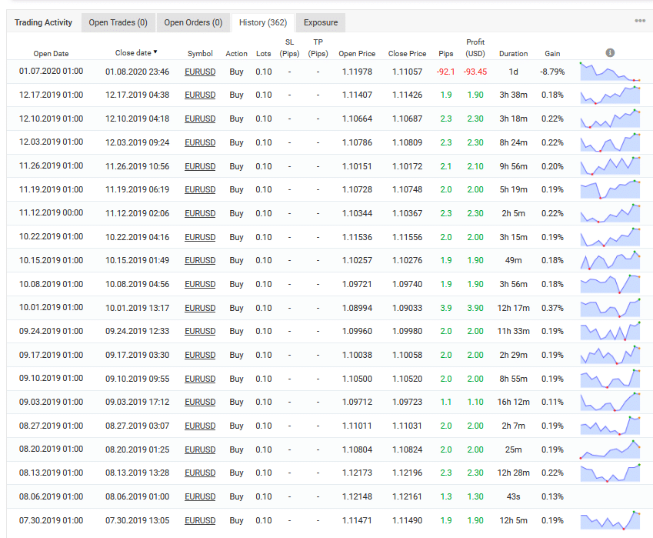The height and width of the screenshot is (538, 653).
Task: Switch to the Open Trades (0) tab
Action: coord(118,22)
